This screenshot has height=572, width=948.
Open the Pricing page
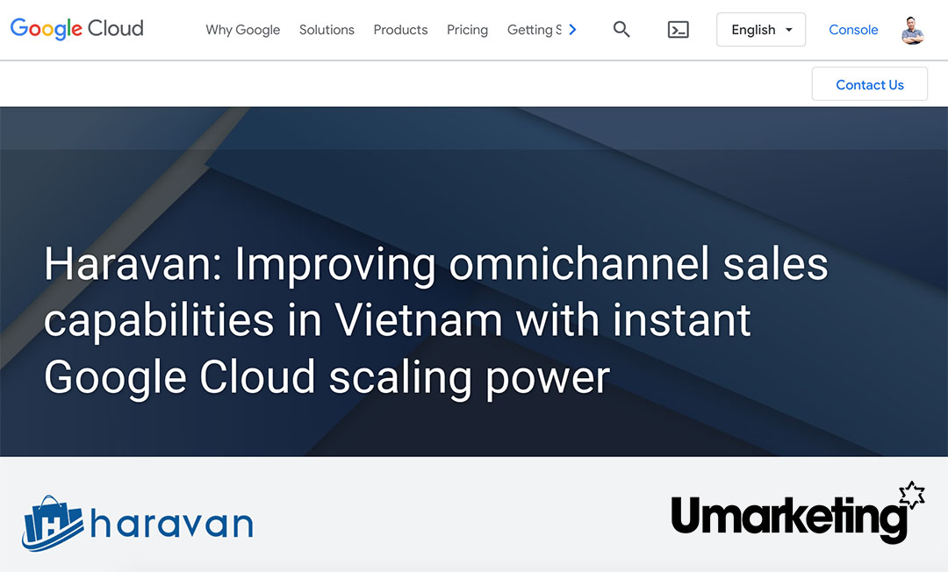(467, 30)
